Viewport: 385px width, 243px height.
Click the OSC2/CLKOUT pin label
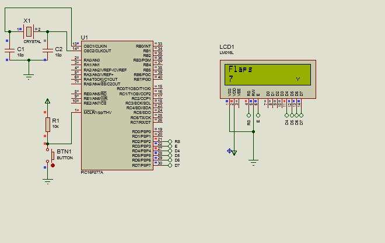[97, 51]
